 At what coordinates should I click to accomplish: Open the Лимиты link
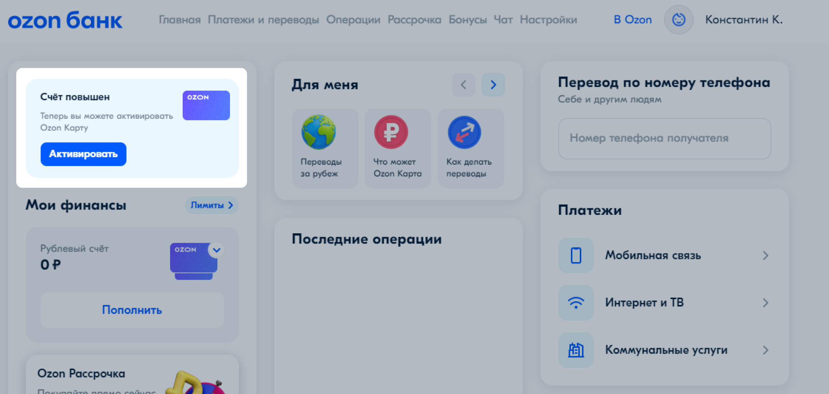pyautogui.click(x=212, y=205)
